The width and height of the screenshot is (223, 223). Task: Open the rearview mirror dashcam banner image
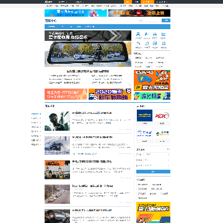click(88, 49)
